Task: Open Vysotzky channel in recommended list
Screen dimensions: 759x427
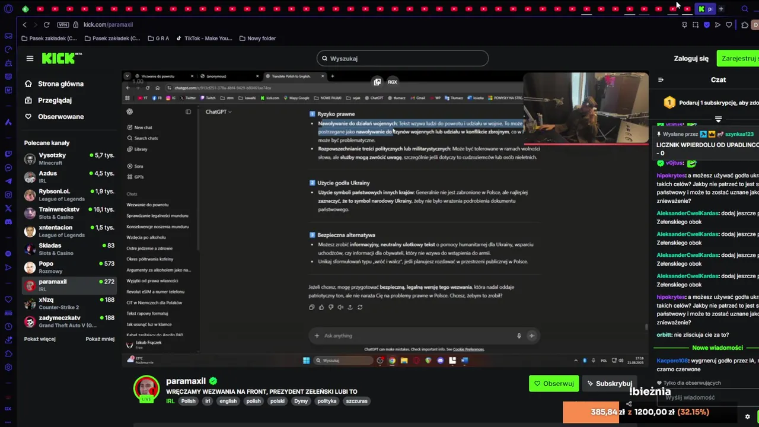Action: pos(69,158)
